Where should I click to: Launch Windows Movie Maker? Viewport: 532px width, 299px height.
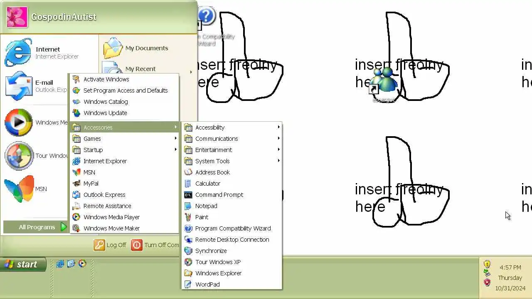[125, 228]
